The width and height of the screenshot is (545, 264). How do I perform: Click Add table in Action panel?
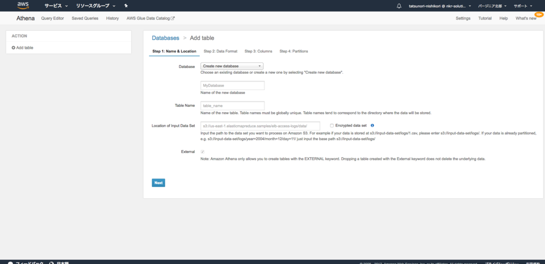pyautogui.click(x=22, y=48)
